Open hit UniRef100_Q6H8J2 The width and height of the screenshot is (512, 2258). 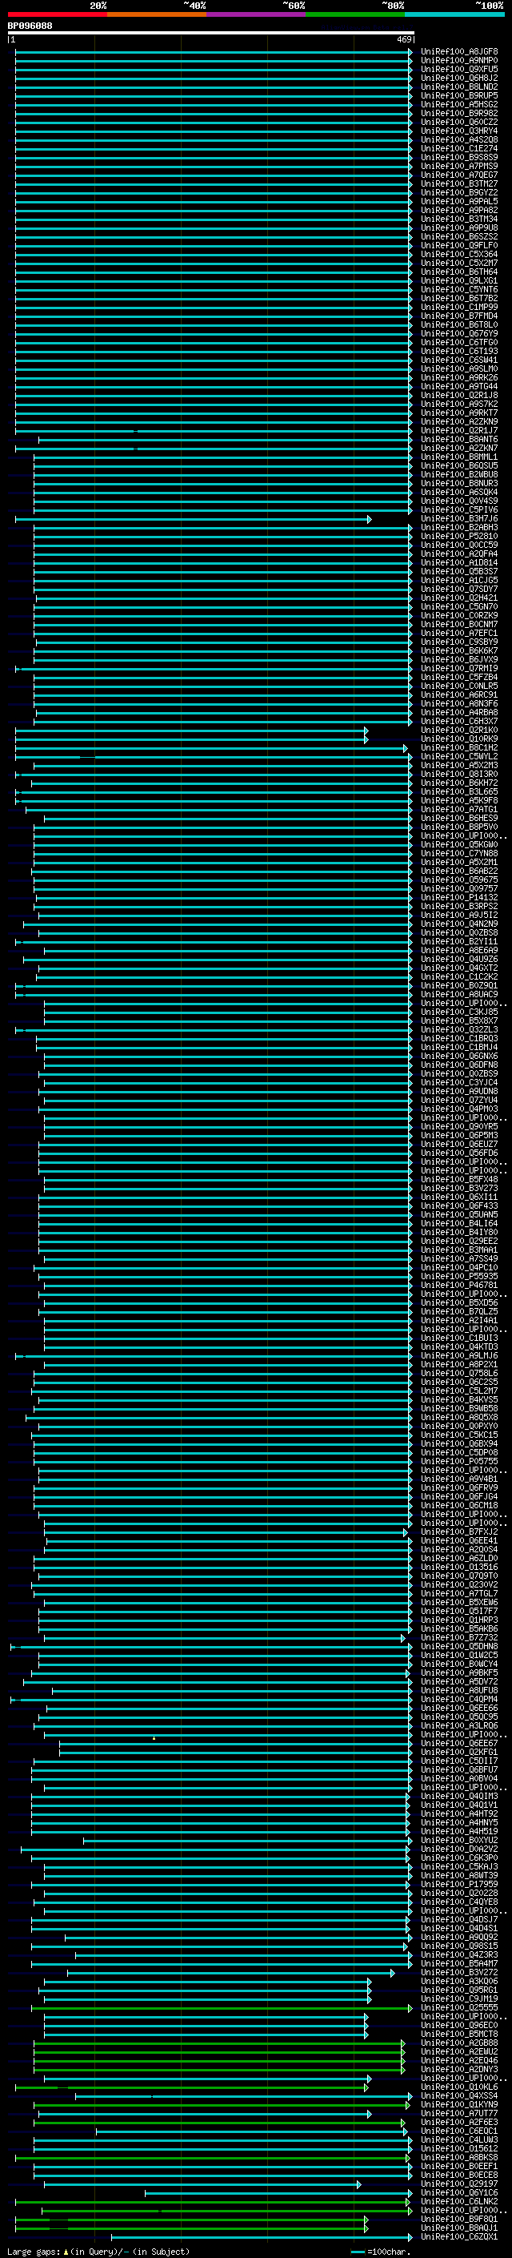click(x=459, y=78)
